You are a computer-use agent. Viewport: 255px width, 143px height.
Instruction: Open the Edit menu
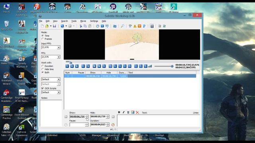pos(47,21)
